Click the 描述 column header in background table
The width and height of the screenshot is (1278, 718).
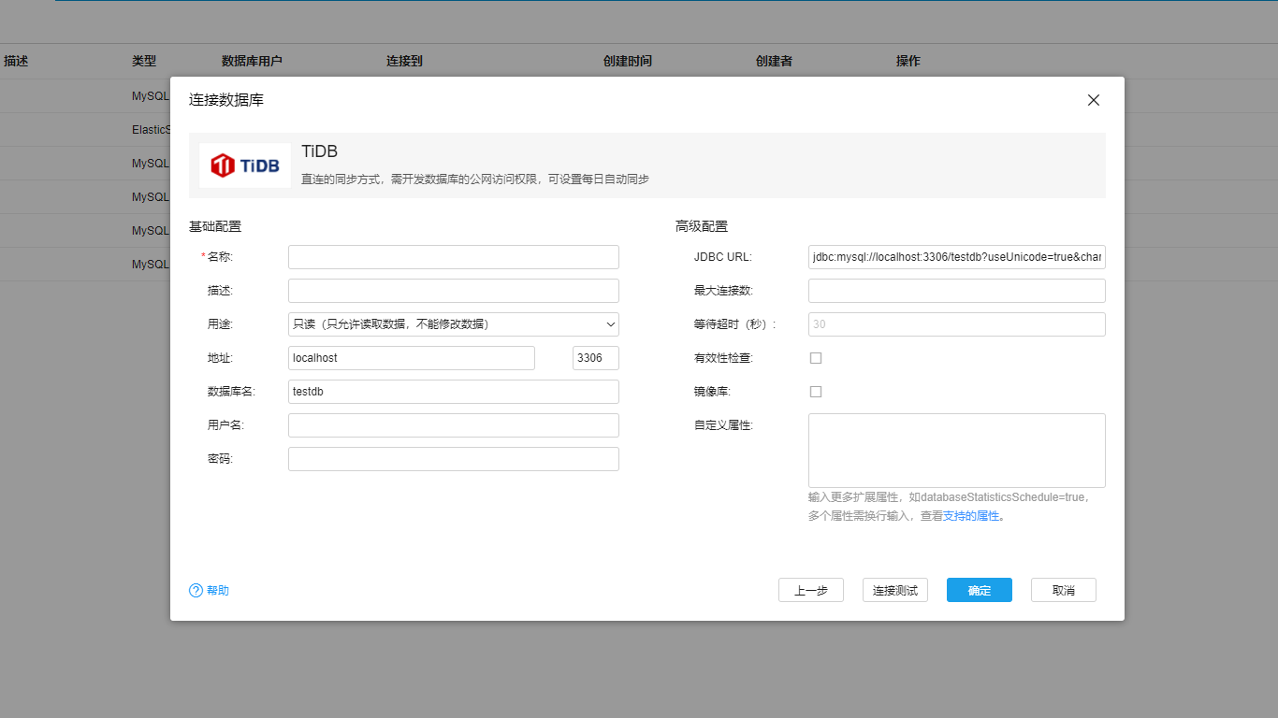16,61
